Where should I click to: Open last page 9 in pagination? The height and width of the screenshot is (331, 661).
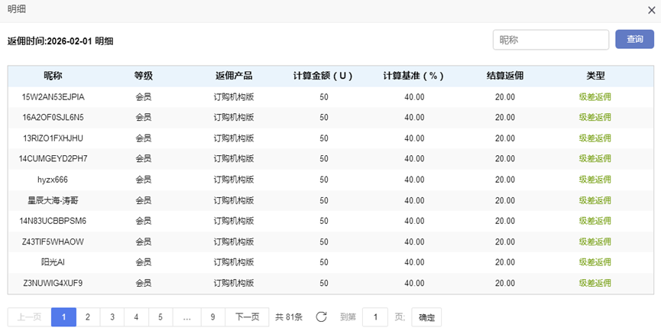212,317
